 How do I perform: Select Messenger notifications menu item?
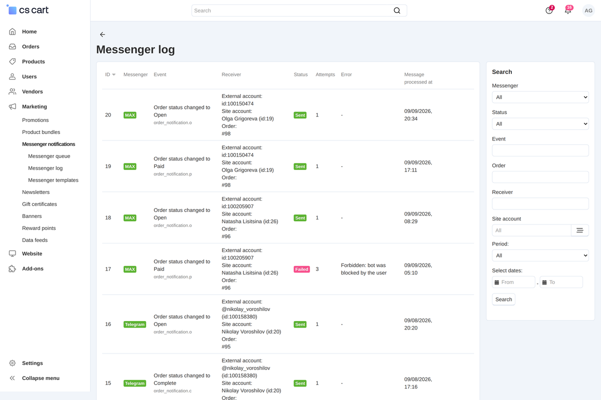coord(49,144)
